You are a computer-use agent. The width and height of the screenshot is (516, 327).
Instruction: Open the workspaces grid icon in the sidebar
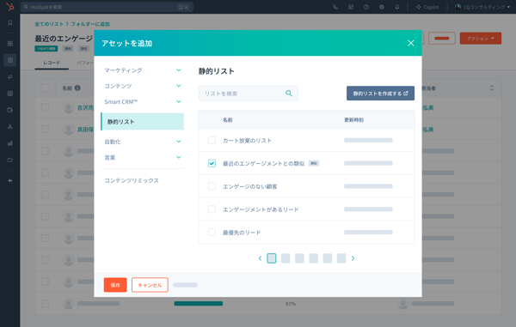[10, 44]
